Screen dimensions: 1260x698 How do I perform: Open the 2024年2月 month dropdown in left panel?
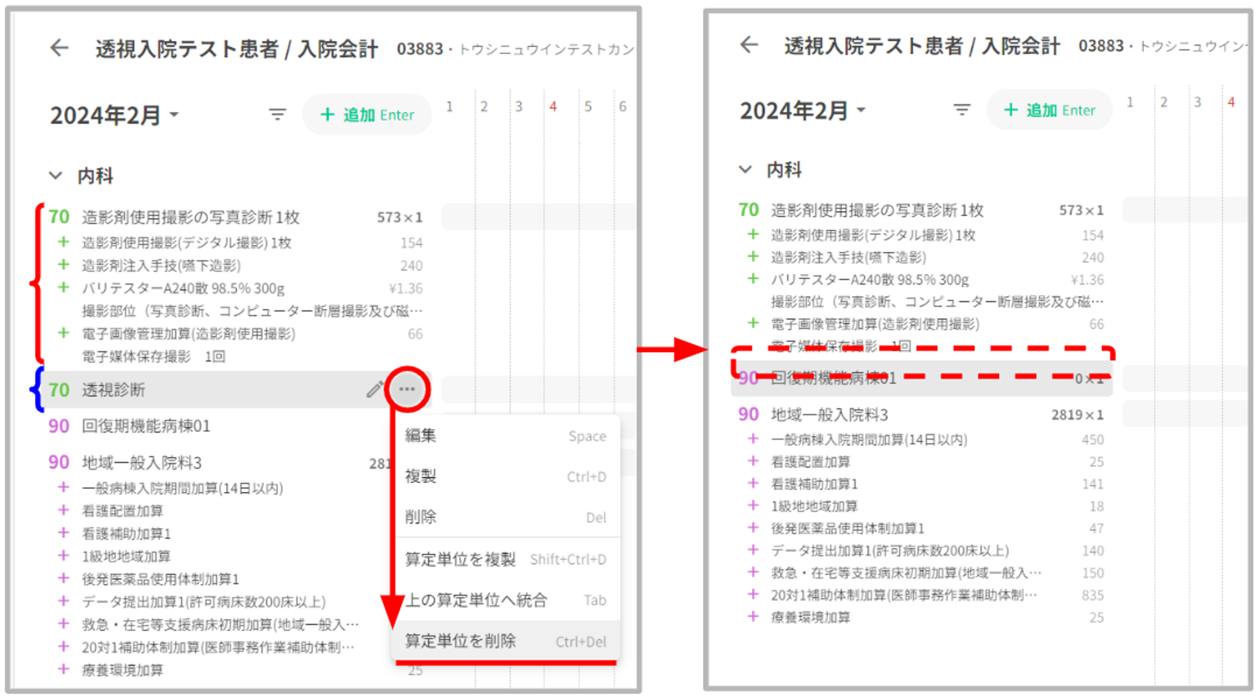coord(115,115)
